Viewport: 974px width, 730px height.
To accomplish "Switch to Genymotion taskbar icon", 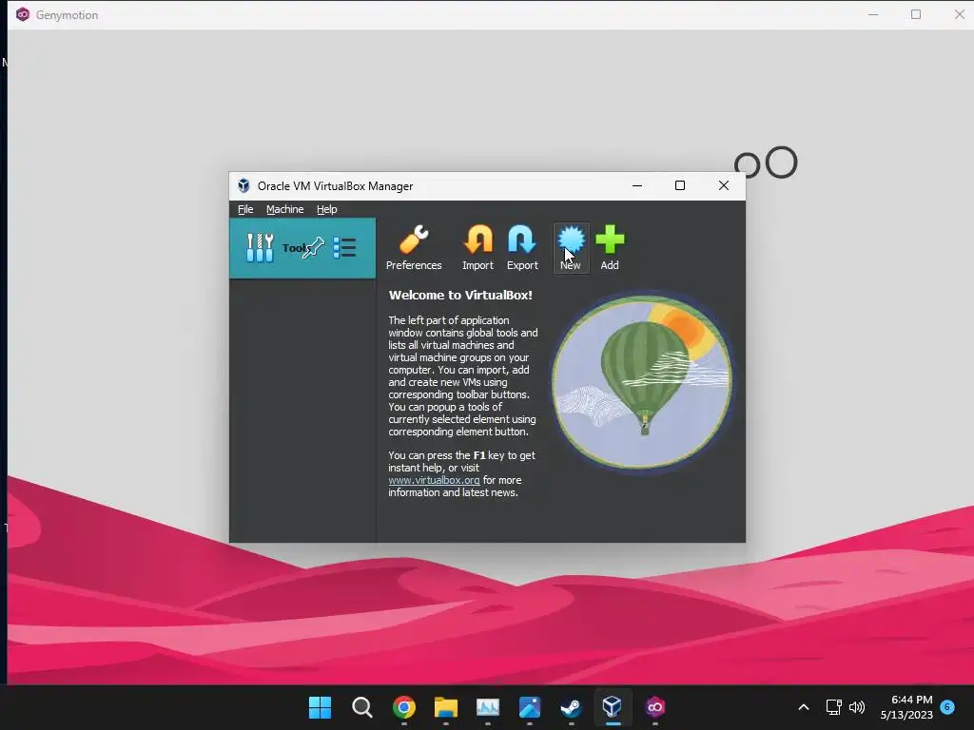I will click(654, 707).
